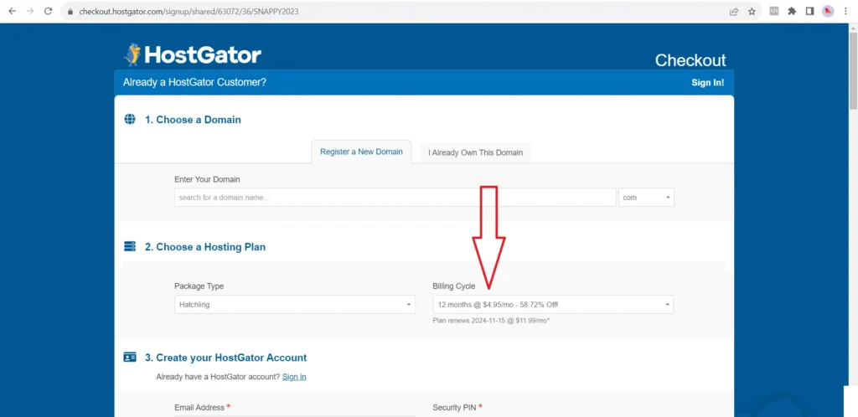Click the Billing Cycle label
This screenshot has height=417, width=858.
pyautogui.click(x=453, y=286)
